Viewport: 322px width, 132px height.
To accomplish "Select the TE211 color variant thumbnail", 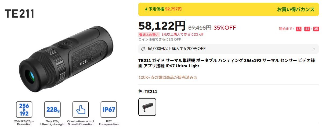I will 147,107.
